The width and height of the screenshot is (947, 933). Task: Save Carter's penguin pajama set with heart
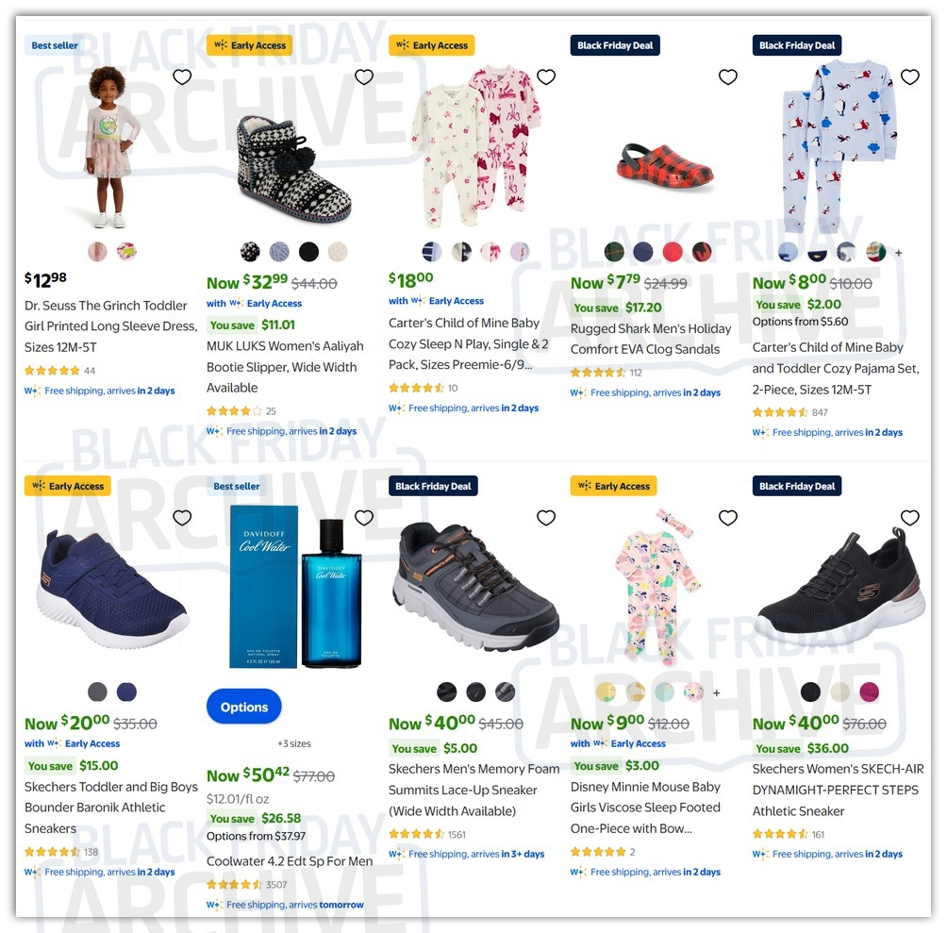tap(910, 76)
